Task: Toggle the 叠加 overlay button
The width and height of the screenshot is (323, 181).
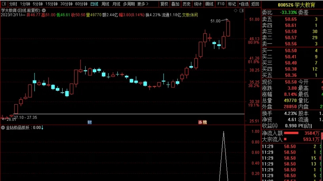Action: tap(176, 4)
